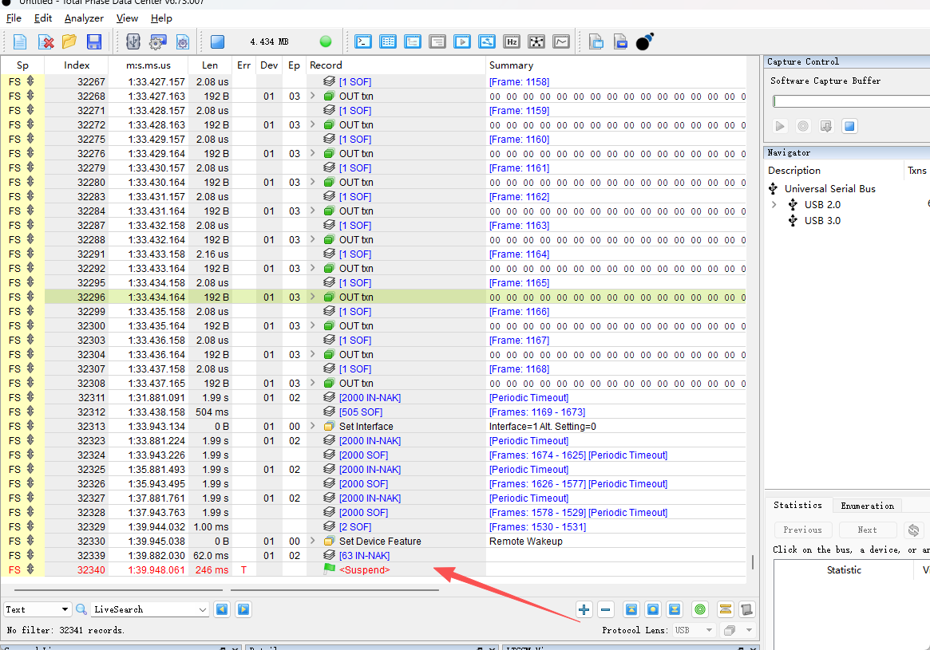Expand the Set Device Feature record row
930x650 pixels.
[313, 541]
